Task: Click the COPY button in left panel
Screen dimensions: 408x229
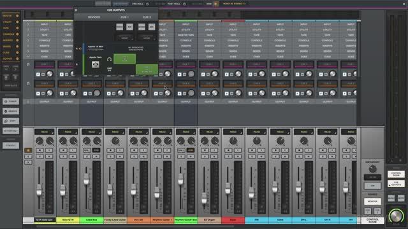Action: 11,121
